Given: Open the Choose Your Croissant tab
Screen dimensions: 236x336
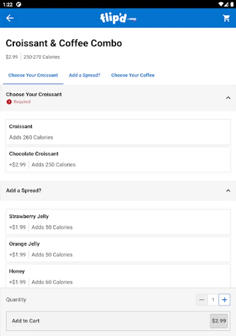Looking at the screenshot, I should 33,75.
